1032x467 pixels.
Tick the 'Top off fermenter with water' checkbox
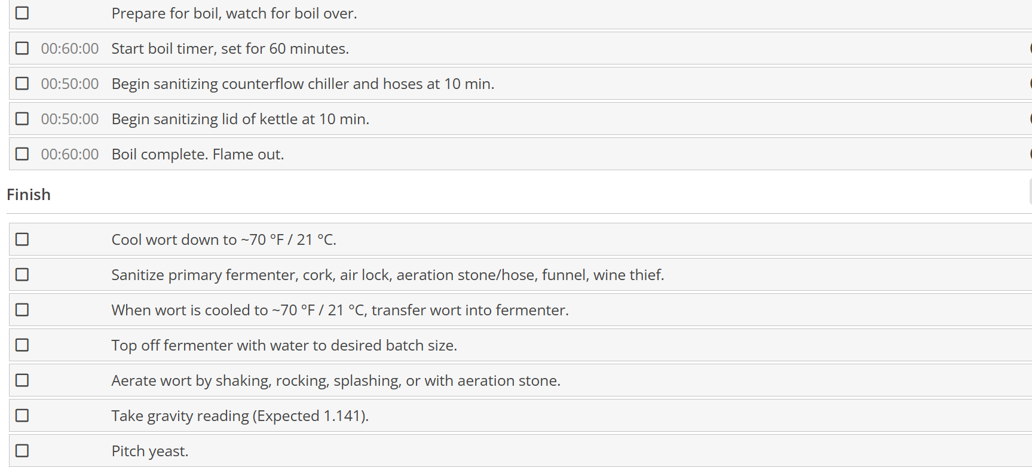22,345
